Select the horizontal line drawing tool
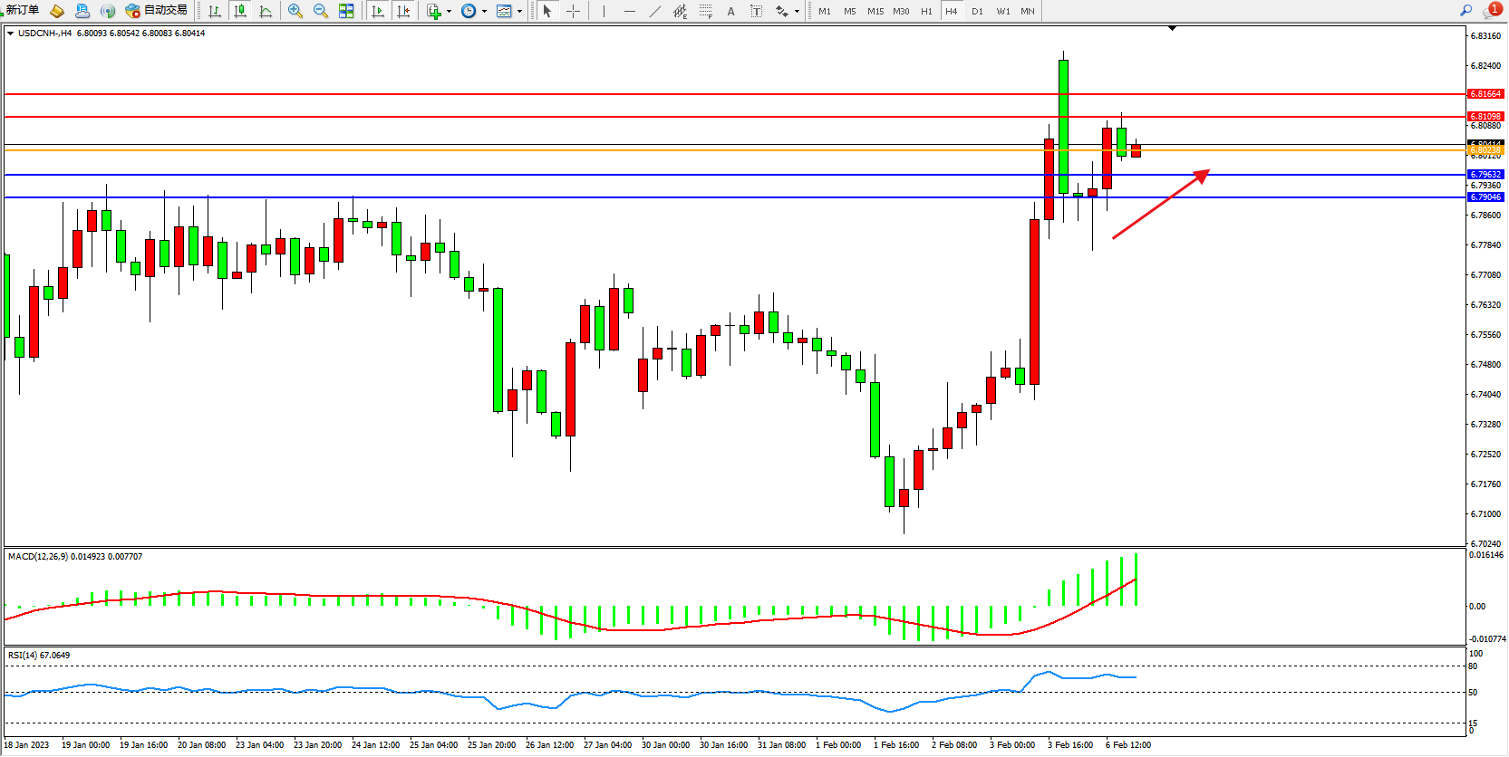 (x=629, y=11)
